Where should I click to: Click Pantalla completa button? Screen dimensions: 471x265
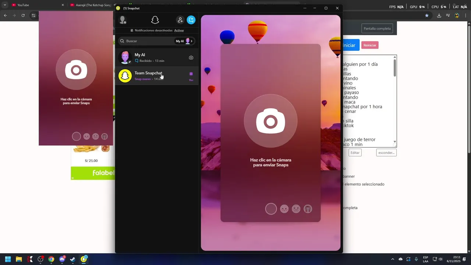[x=377, y=28]
